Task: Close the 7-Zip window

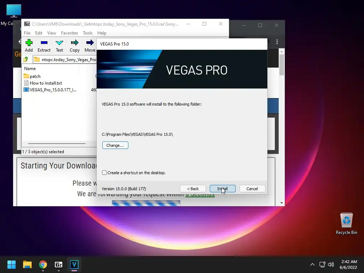Action: tap(220, 24)
